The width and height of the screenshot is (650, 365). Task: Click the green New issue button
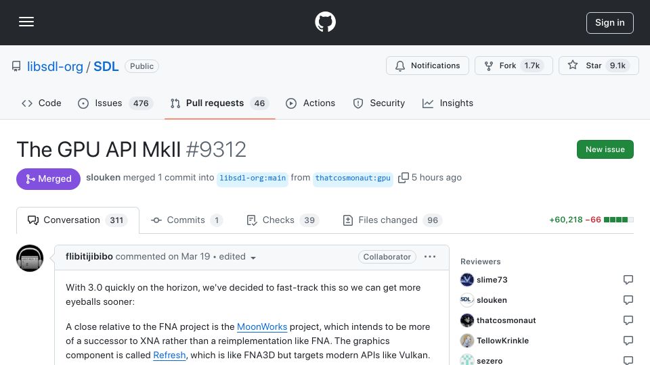click(605, 149)
